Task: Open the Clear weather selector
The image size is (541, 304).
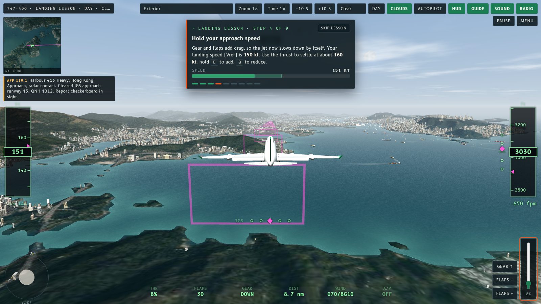Action: (x=351, y=8)
